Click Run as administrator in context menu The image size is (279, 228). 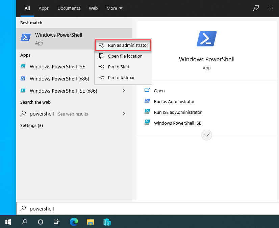(x=123, y=45)
